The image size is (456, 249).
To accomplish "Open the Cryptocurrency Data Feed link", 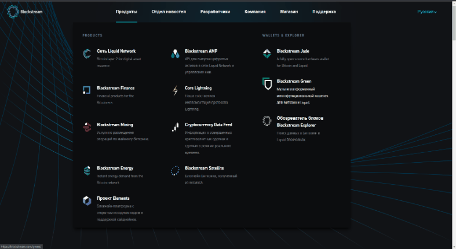I will 208,124.
